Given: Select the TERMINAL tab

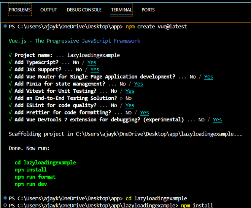Looking at the screenshot, I should (121, 10).
